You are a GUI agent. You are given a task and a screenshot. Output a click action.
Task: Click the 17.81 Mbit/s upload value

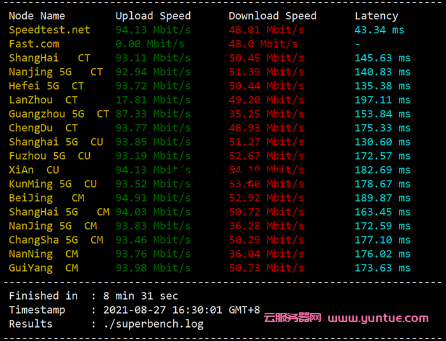pyautogui.click(x=150, y=100)
